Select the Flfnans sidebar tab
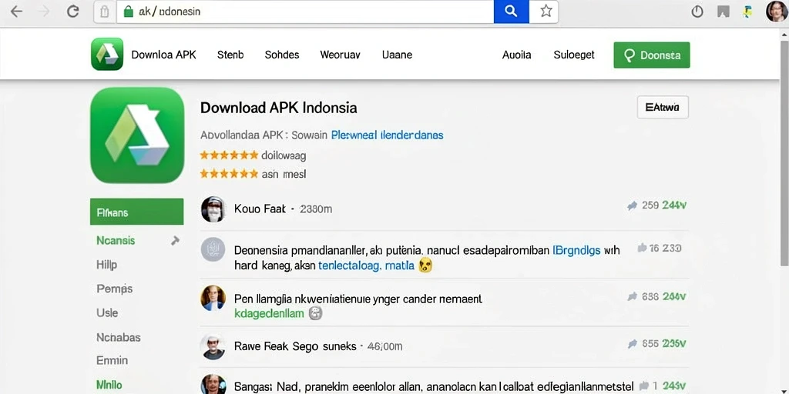This screenshot has height=394, width=789. 136,212
